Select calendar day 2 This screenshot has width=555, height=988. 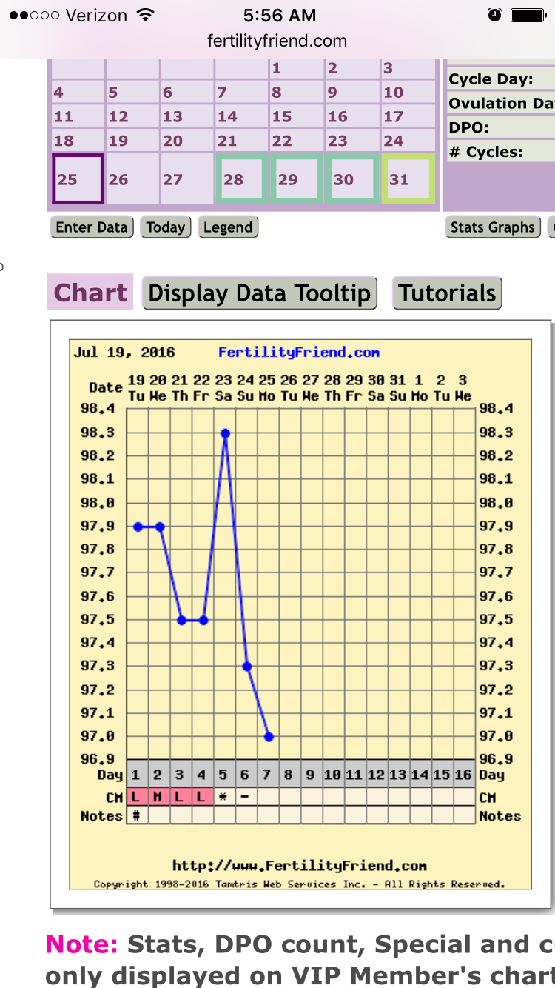[351, 69]
